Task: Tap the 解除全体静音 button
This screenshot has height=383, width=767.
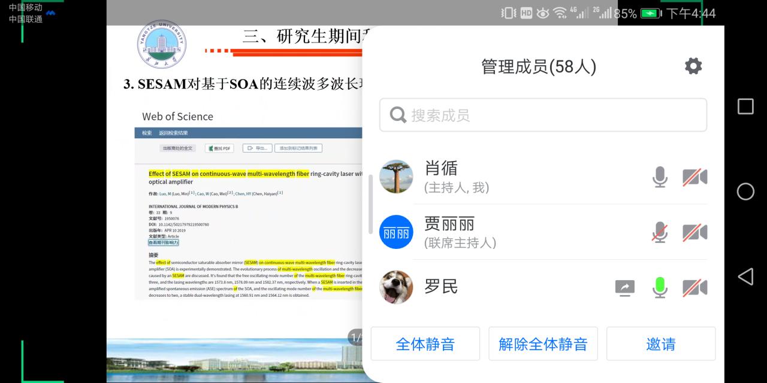Action: click(x=543, y=344)
